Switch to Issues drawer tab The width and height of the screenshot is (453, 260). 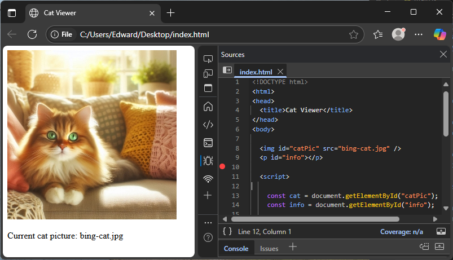269,249
